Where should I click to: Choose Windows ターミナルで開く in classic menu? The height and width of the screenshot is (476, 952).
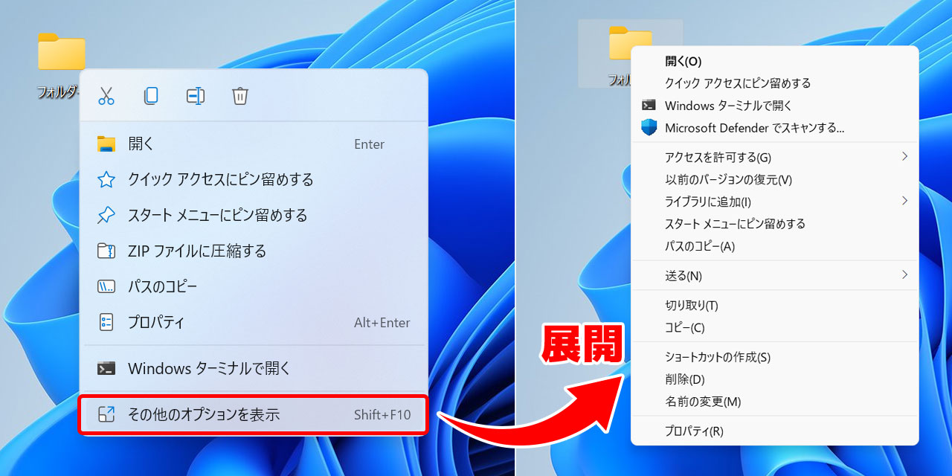pyautogui.click(x=775, y=106)
